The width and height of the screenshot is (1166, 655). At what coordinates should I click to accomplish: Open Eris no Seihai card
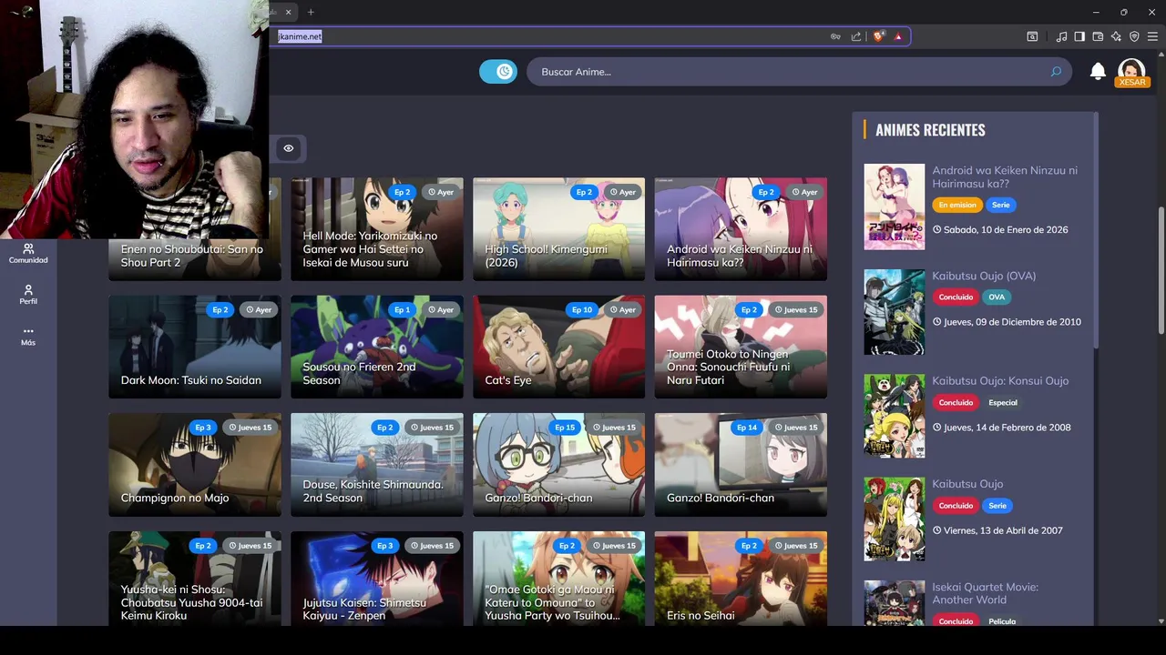click(741, 579)
